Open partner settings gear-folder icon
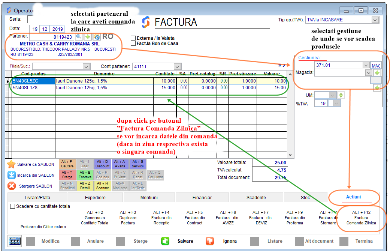 coord(97,37)
